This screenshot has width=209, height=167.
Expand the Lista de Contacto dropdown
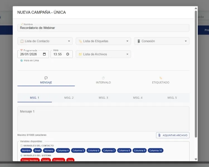point(45,41)
